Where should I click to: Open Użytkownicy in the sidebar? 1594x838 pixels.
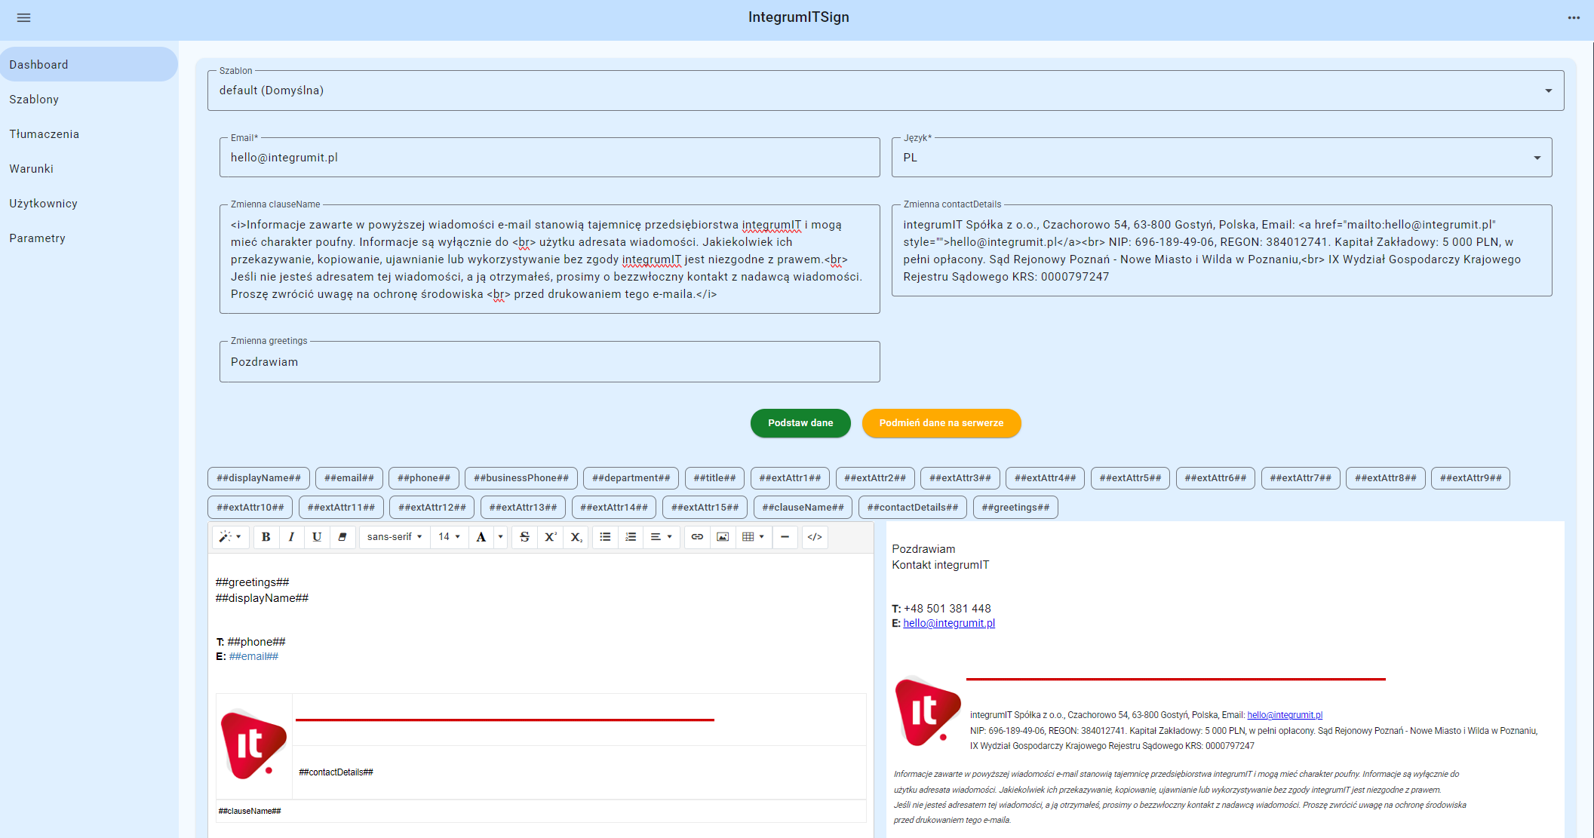(88, 204)
